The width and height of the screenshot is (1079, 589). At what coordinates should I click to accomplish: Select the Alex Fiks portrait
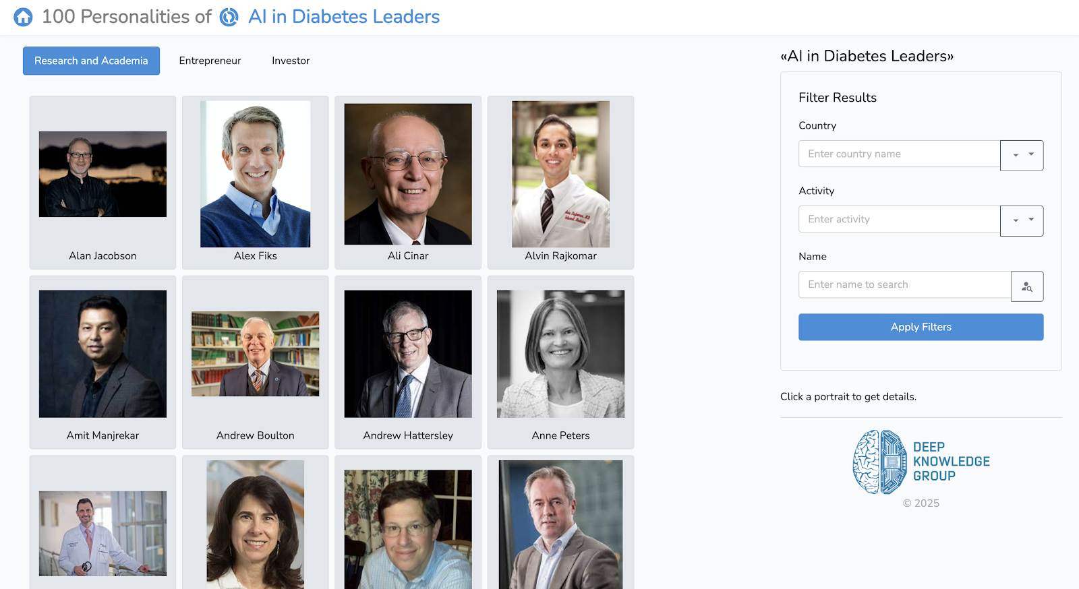pyautogui.click(x=255, y=175)
